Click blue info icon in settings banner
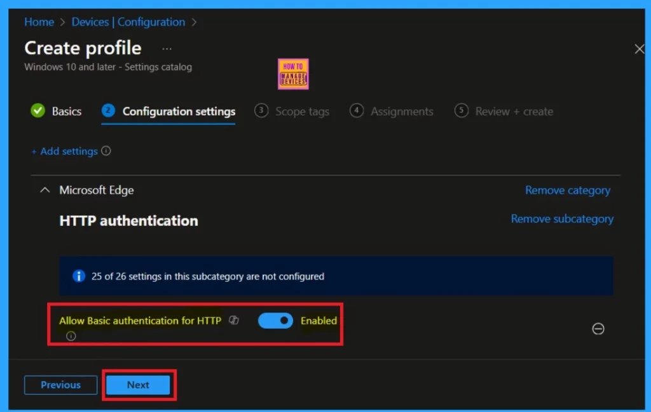Viewport: 651px width, 412px height. tap(78, 276)
